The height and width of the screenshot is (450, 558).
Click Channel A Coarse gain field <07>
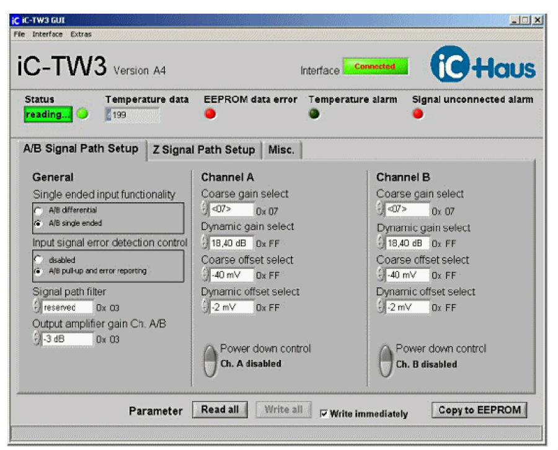coord(232,209)
